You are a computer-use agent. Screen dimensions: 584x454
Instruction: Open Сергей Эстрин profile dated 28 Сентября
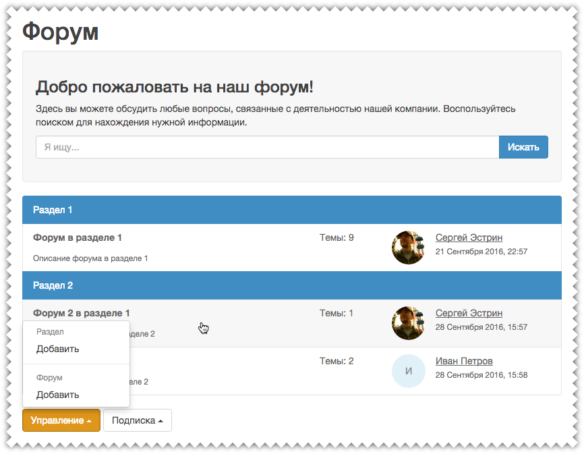pos(469,313)
